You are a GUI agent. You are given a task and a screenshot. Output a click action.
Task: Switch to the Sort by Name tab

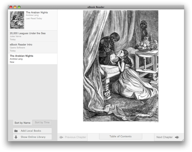click(22, 123)
